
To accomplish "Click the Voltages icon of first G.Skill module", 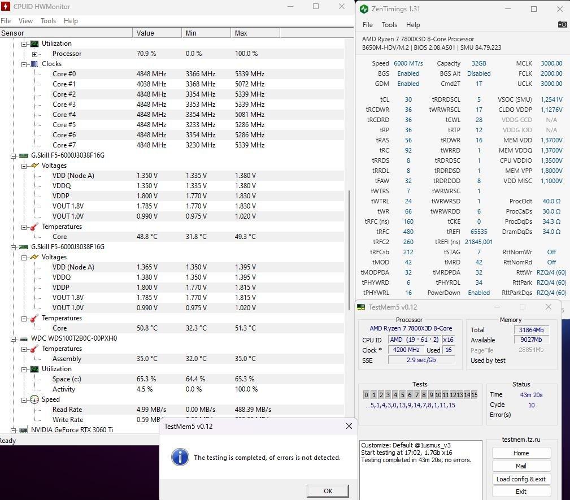I will tap(34, 166).
